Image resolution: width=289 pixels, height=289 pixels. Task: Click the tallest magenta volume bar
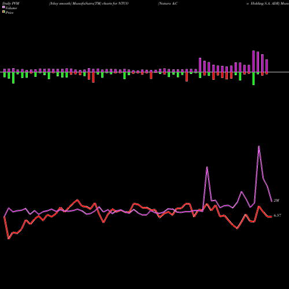(x=254, y=61)
